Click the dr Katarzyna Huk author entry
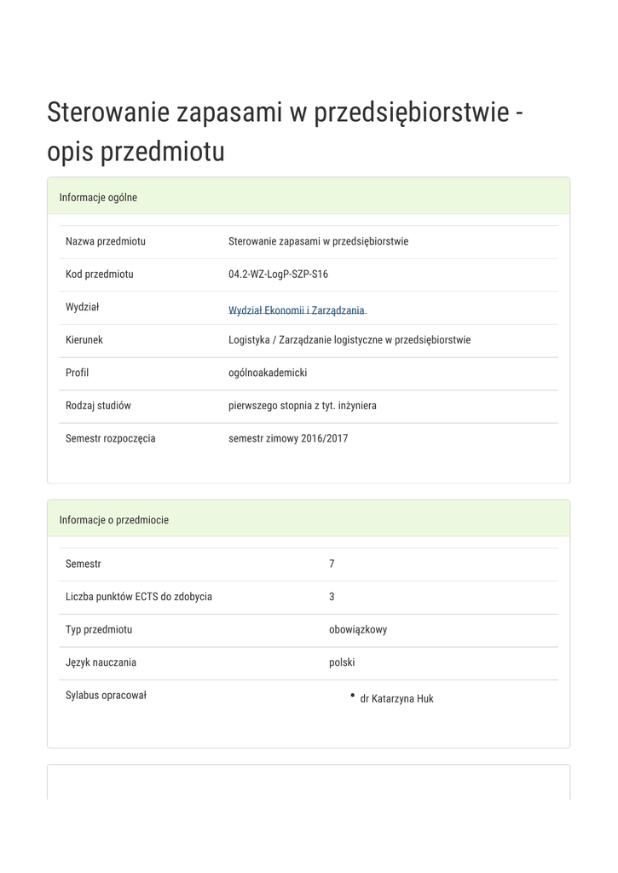 (x=396, y=699)
